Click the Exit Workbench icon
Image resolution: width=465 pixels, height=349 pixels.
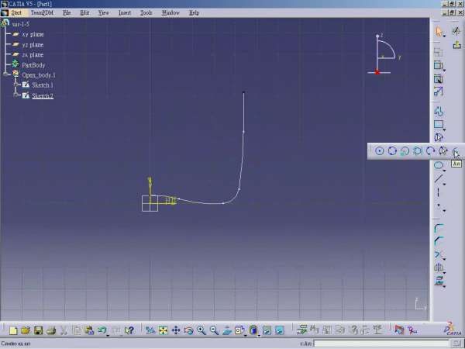pos(456,45)
